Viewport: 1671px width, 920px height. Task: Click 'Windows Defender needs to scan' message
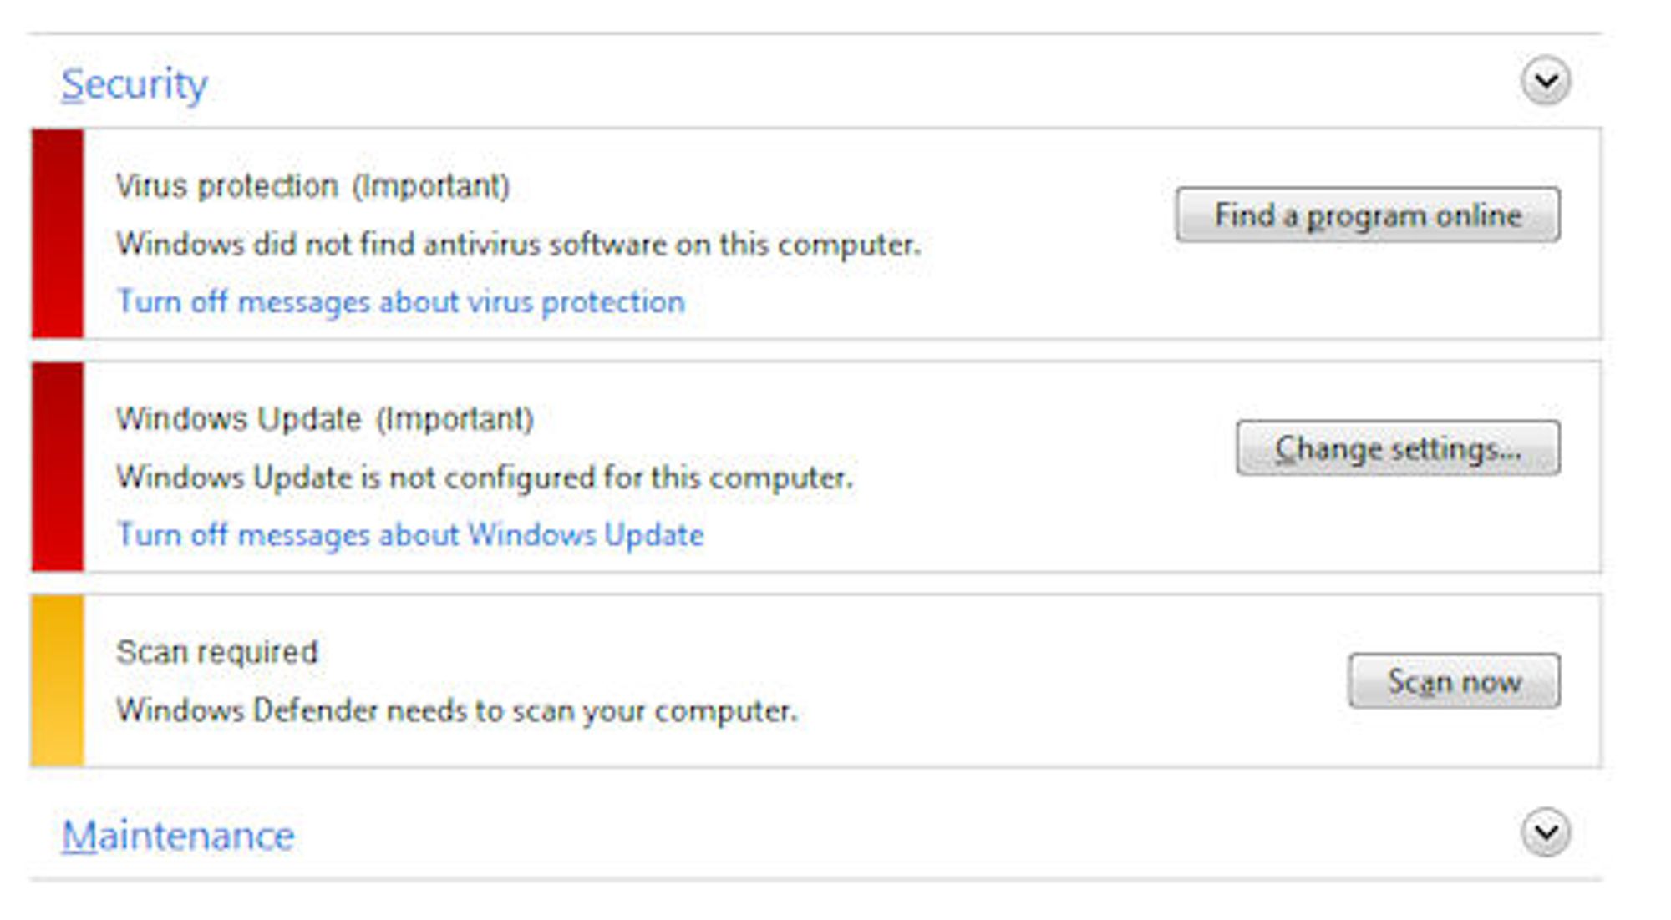tap(457, 710)
